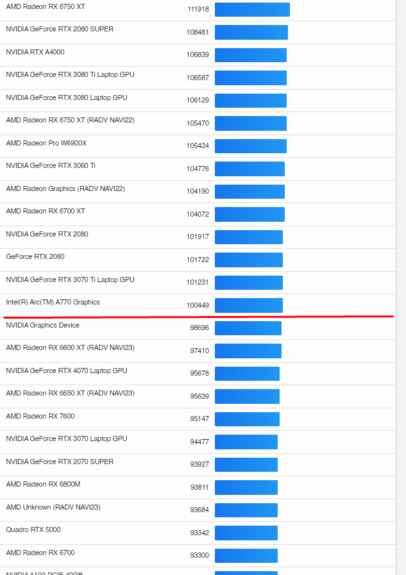Click the score bar for Quadro RTX 5000
Viewport: 406px width, 575px height.
click(246, 533)
